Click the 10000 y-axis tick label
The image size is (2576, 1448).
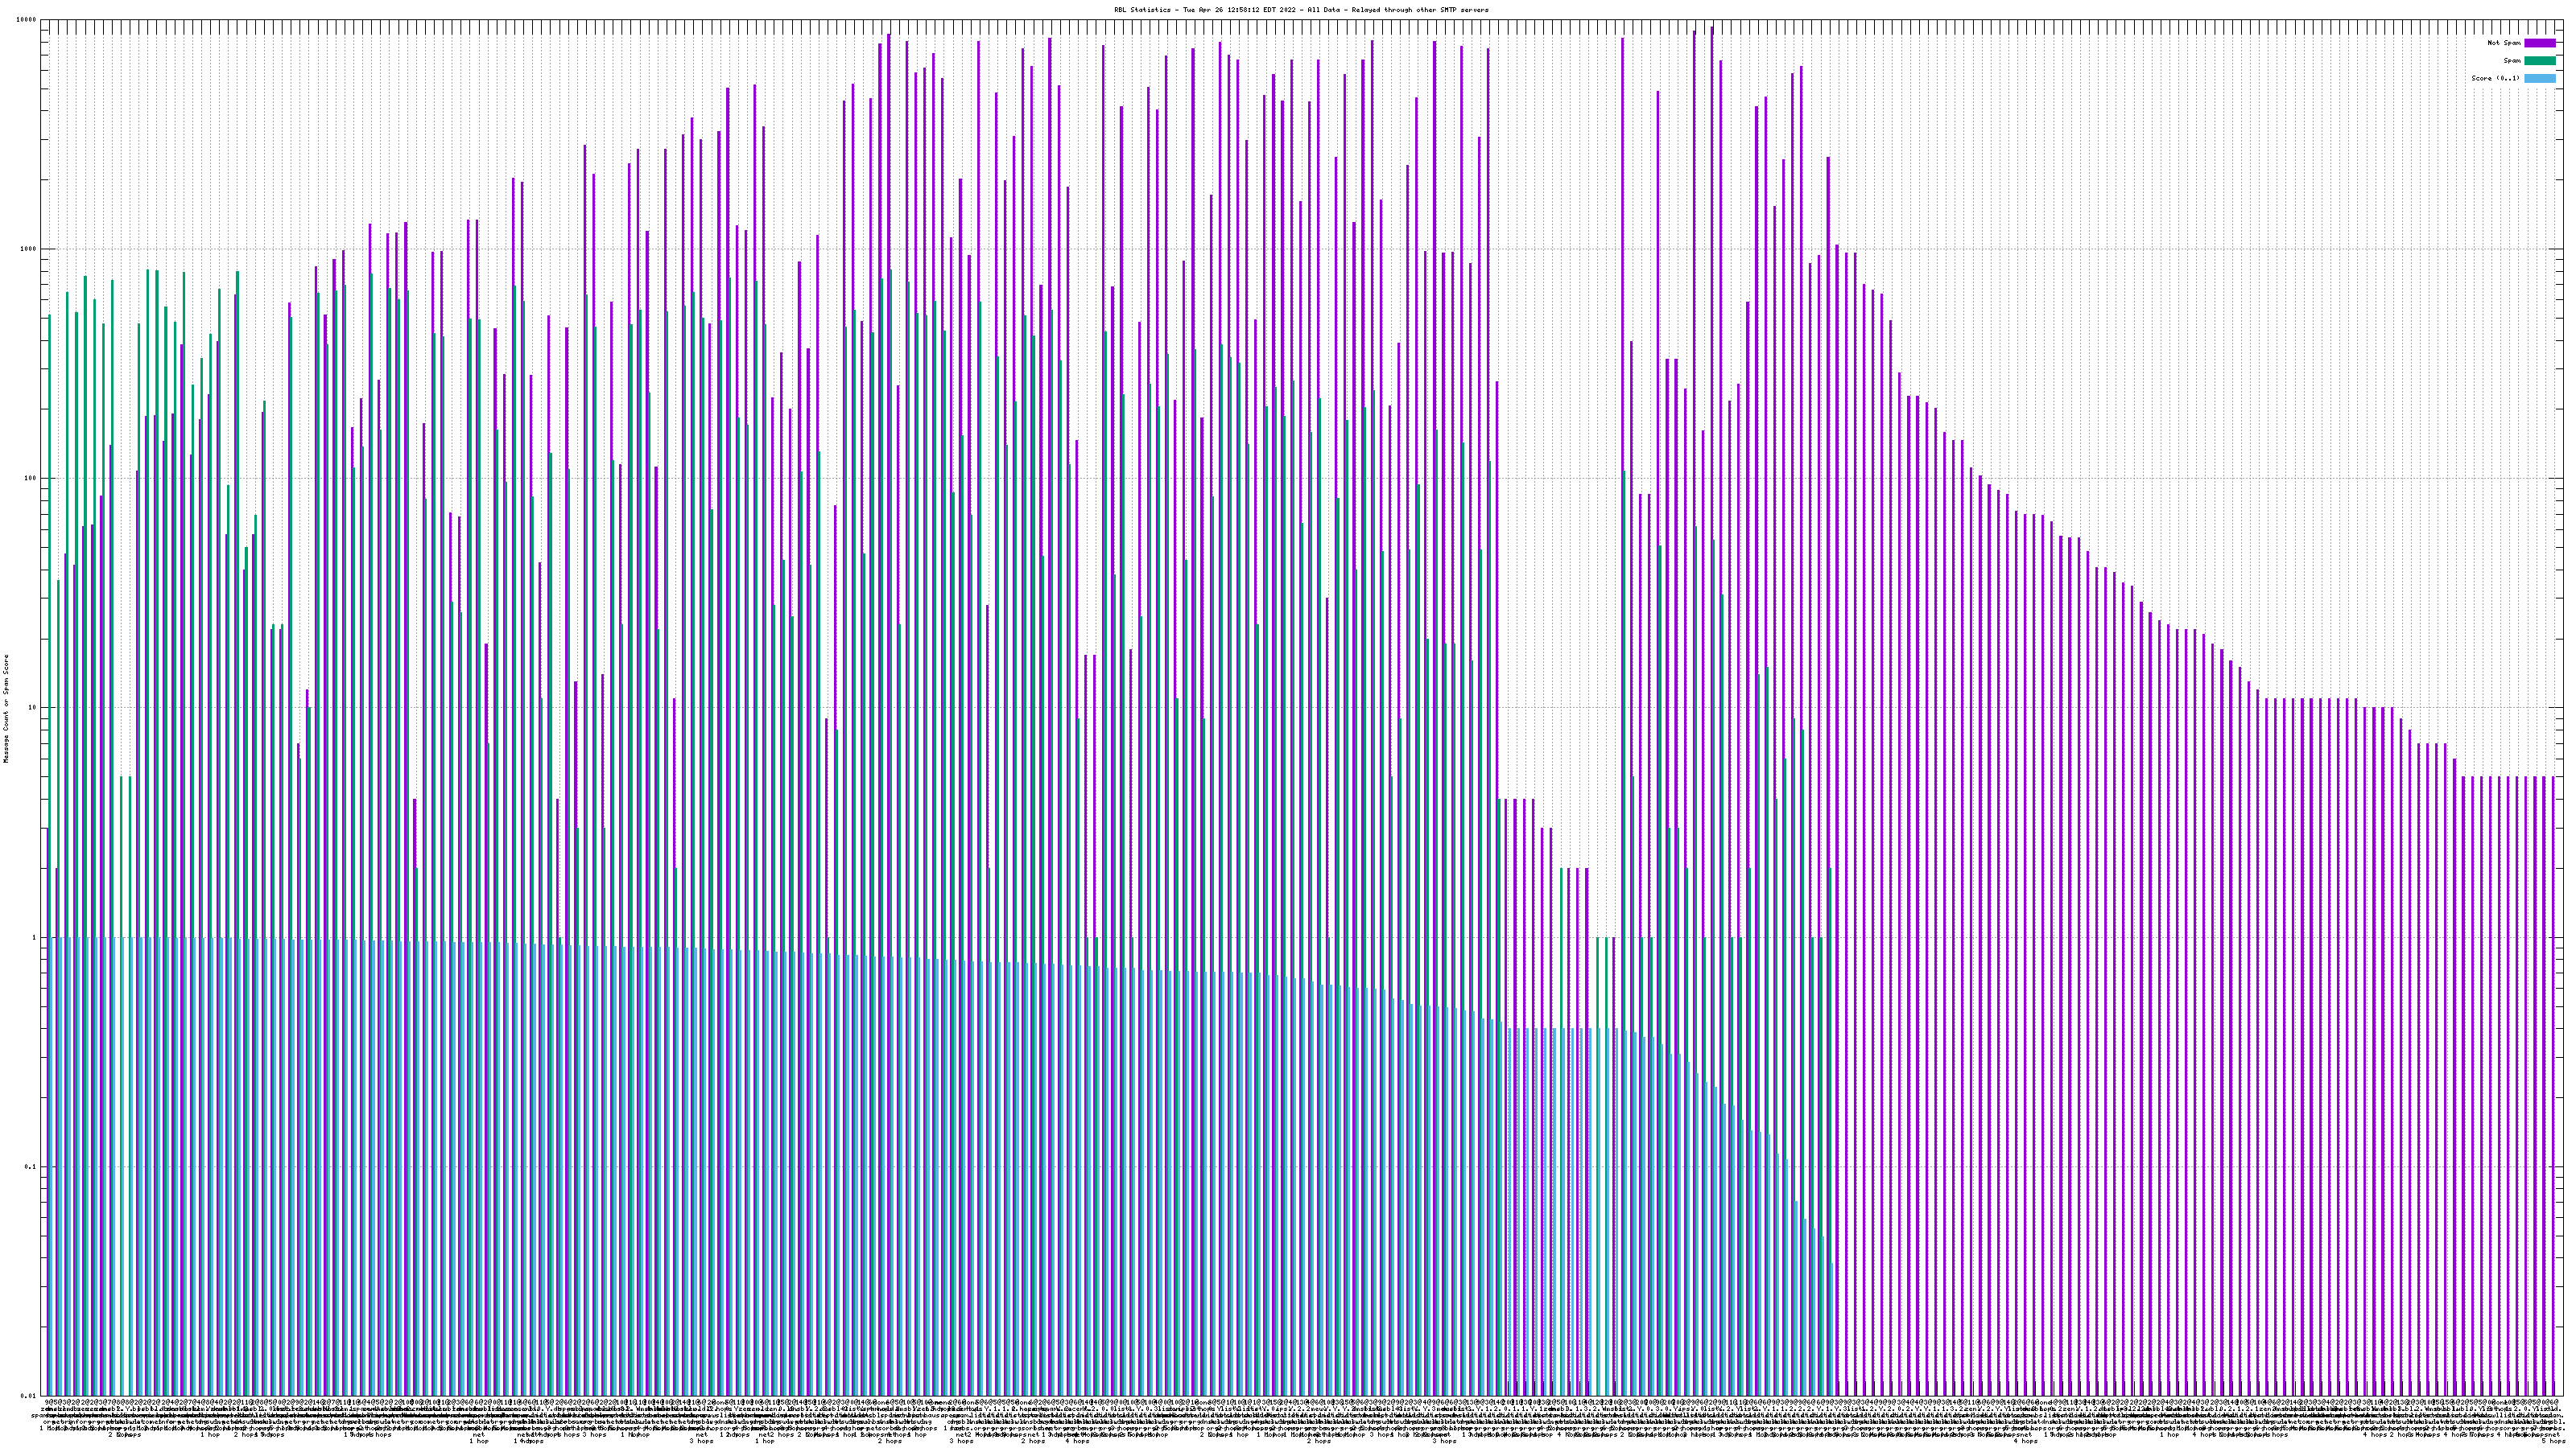[27, 20]
